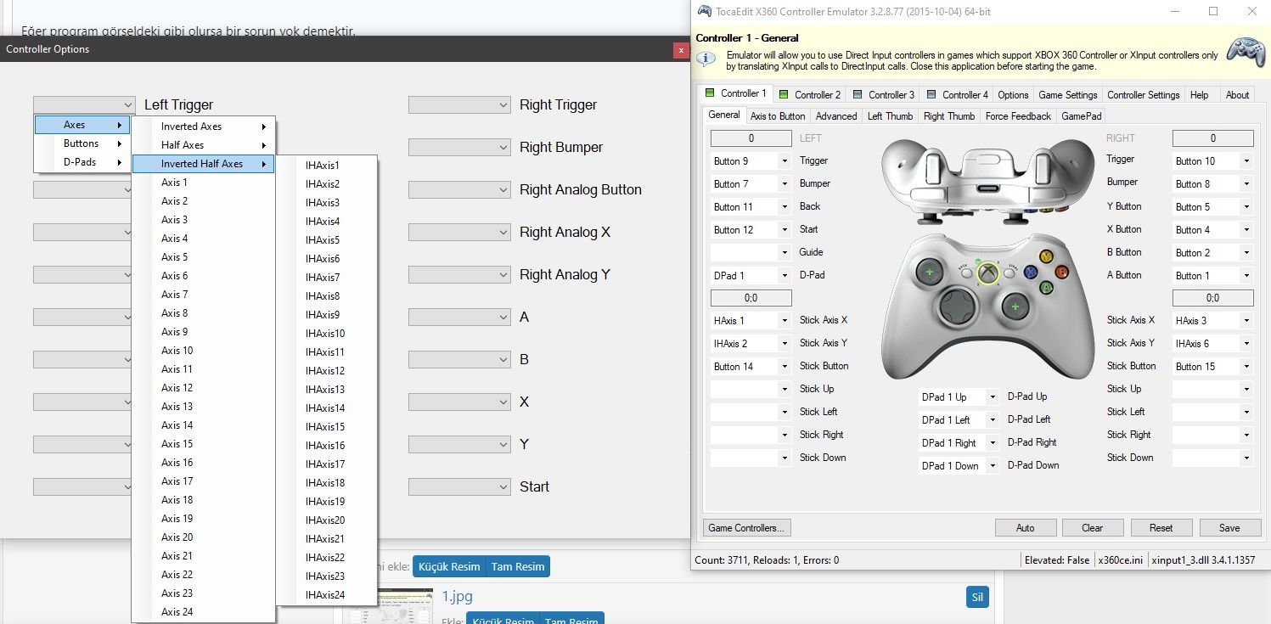Screen dimensions: 1271x624
Task: Choose D-Pads in the mapping menu
Action: 82,162
